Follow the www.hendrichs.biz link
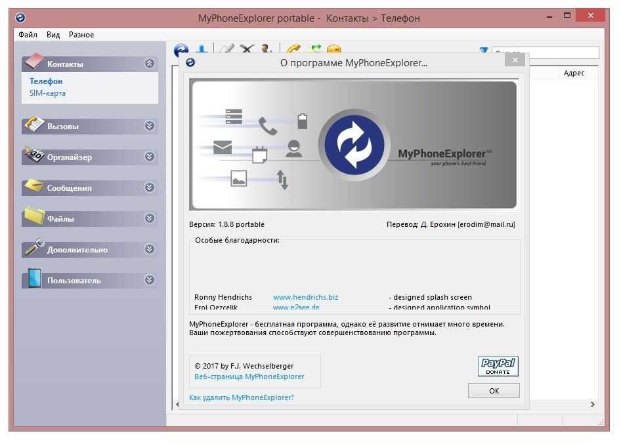621x444 pixels. pyautogui.click(x=305, y=297)
